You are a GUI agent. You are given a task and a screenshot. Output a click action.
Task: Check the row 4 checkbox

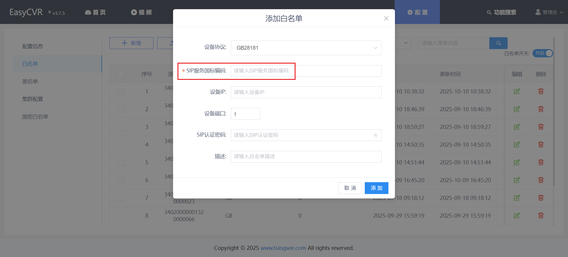pos(121,145)
